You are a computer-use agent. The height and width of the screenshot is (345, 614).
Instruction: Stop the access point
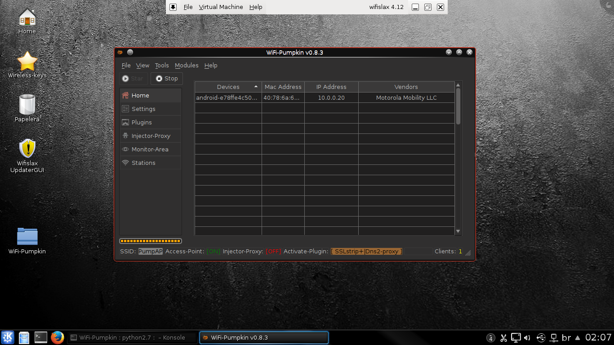coord(167,78)
